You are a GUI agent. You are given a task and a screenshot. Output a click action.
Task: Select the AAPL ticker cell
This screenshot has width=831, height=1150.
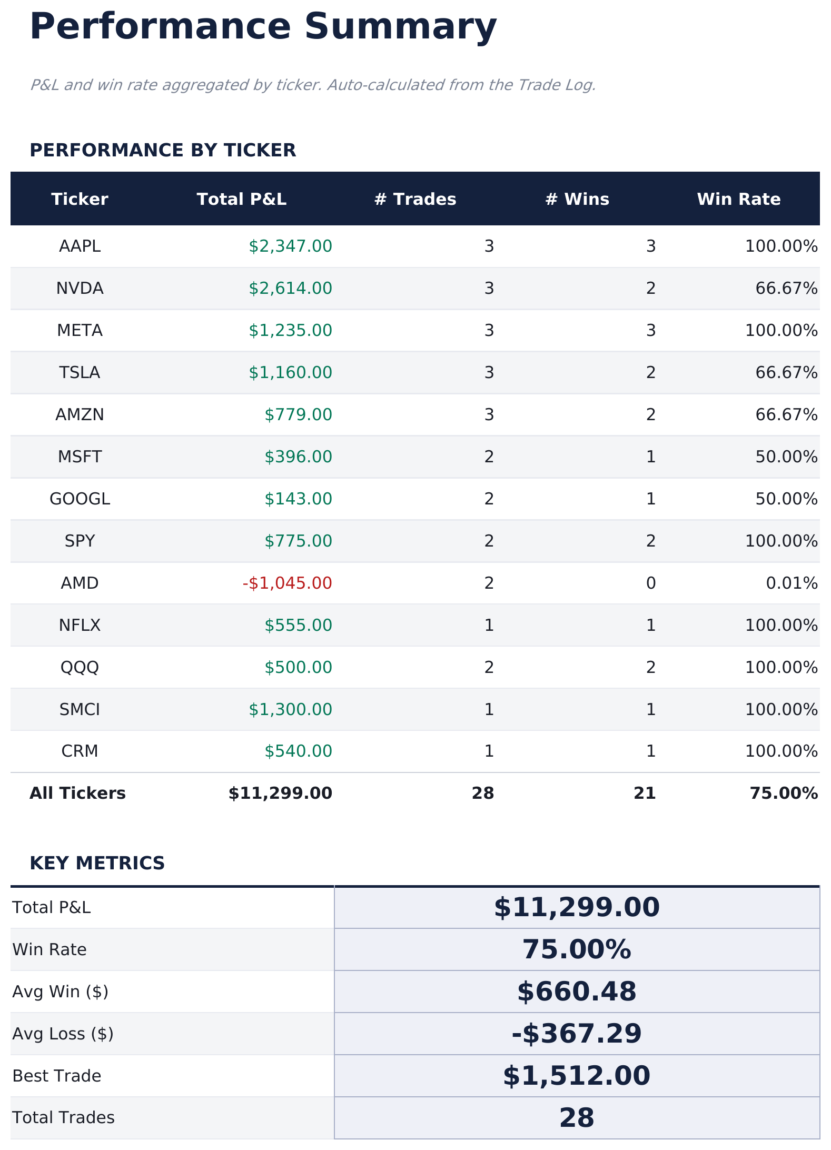tap(80, 246)
